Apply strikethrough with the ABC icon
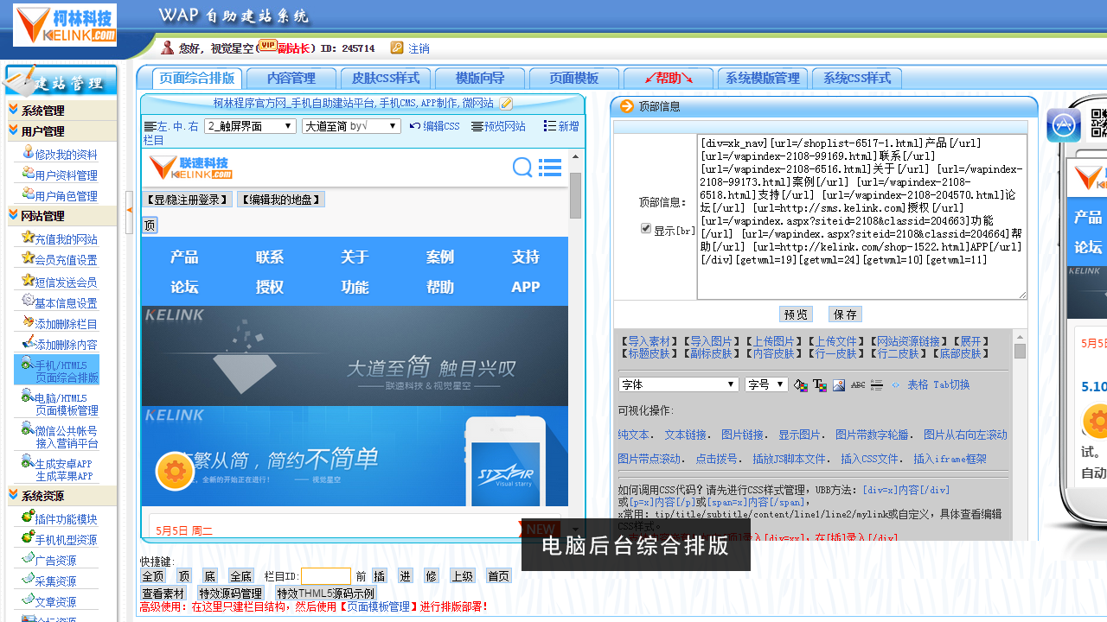Screen dimensions: 1107x622 point(858,385)
